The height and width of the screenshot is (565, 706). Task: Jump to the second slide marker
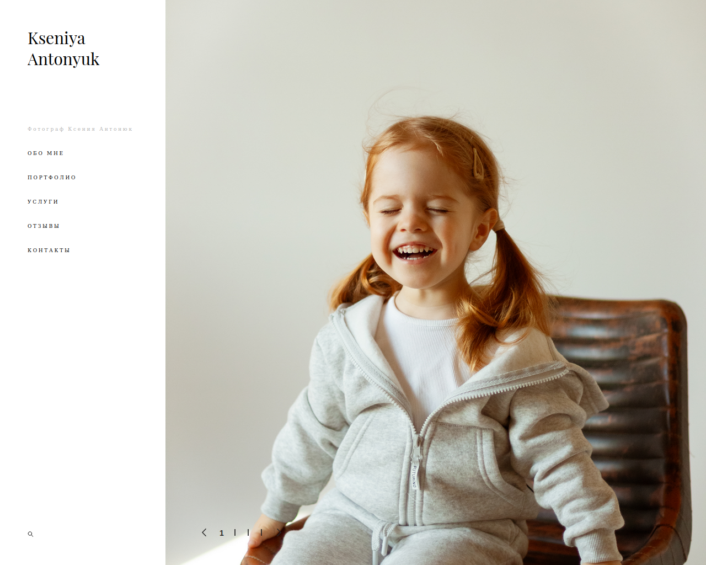pyautogui.click(x=235, y=532)
